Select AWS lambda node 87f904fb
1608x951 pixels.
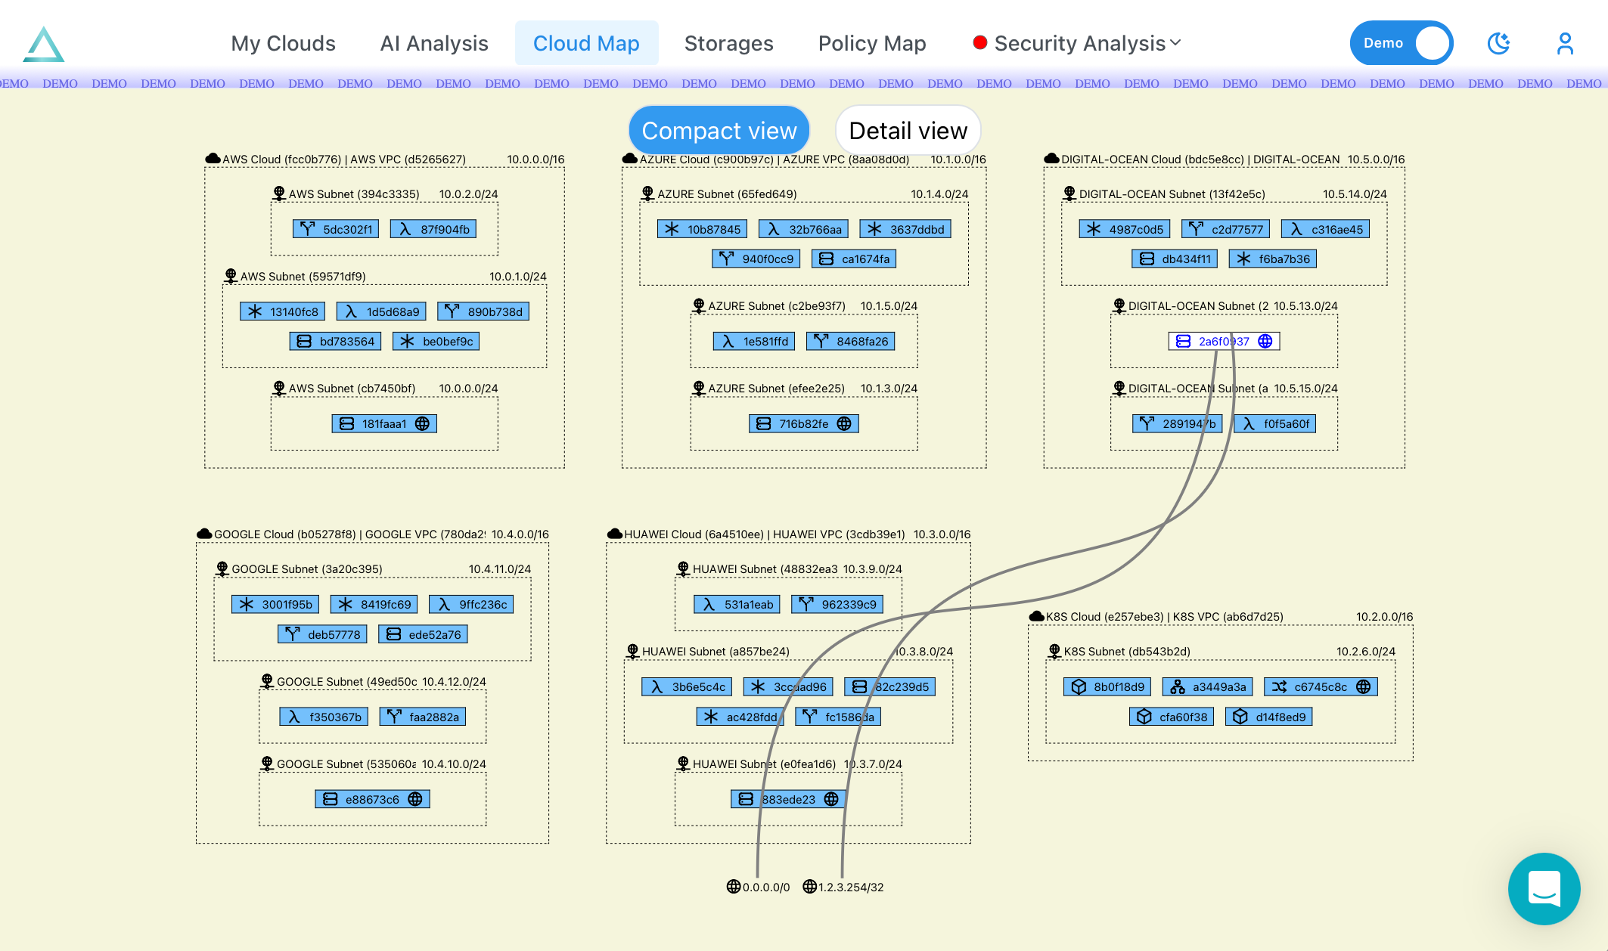pos(433,229)
